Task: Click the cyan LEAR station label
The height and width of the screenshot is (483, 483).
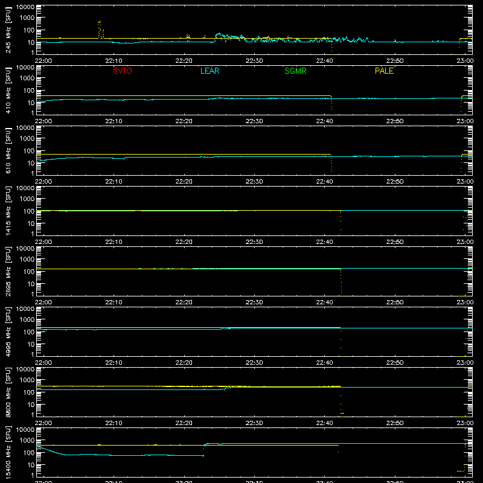Action: click(x=210, y=71)
